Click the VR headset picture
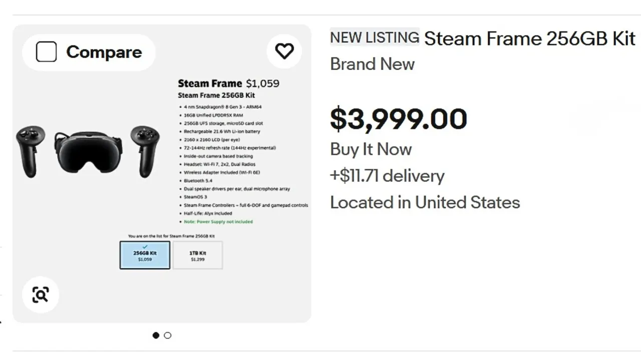This screenshot has height=360, width=641. [x=81, y=152]
